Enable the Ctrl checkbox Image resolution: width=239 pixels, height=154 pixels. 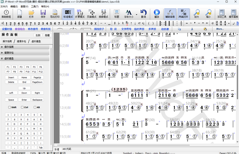pyautogui.click(x=22, y=107)
